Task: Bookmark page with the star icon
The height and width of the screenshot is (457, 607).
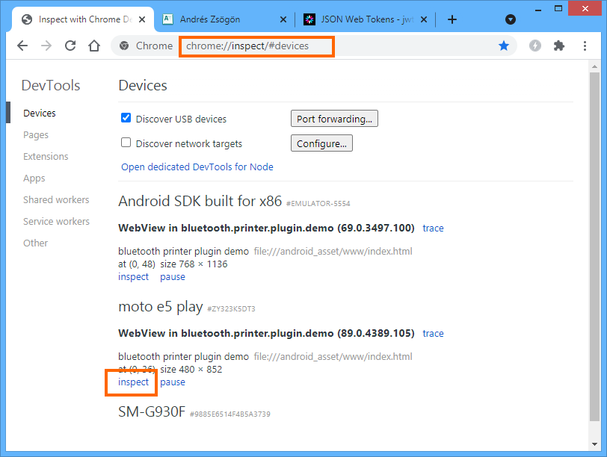Action: pos(504,46)
